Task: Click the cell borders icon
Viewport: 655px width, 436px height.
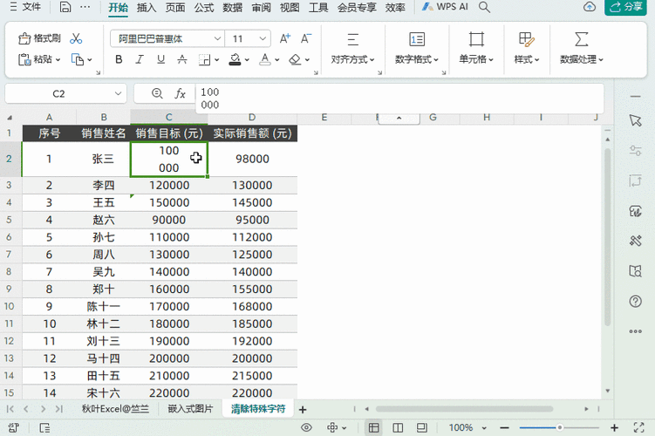Action: [204, 59]
